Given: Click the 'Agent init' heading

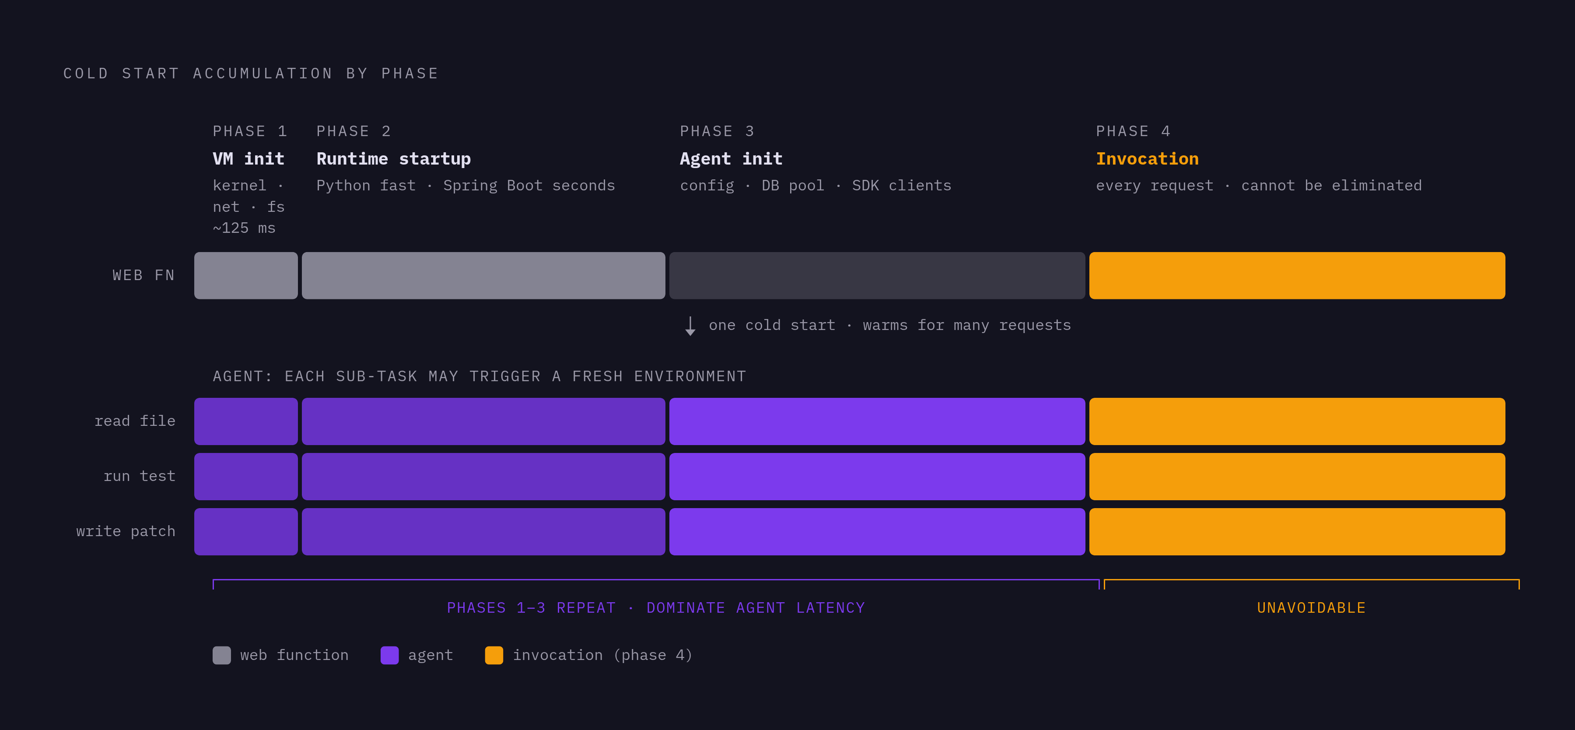Looking at the screenshot, I should point(731,159).
